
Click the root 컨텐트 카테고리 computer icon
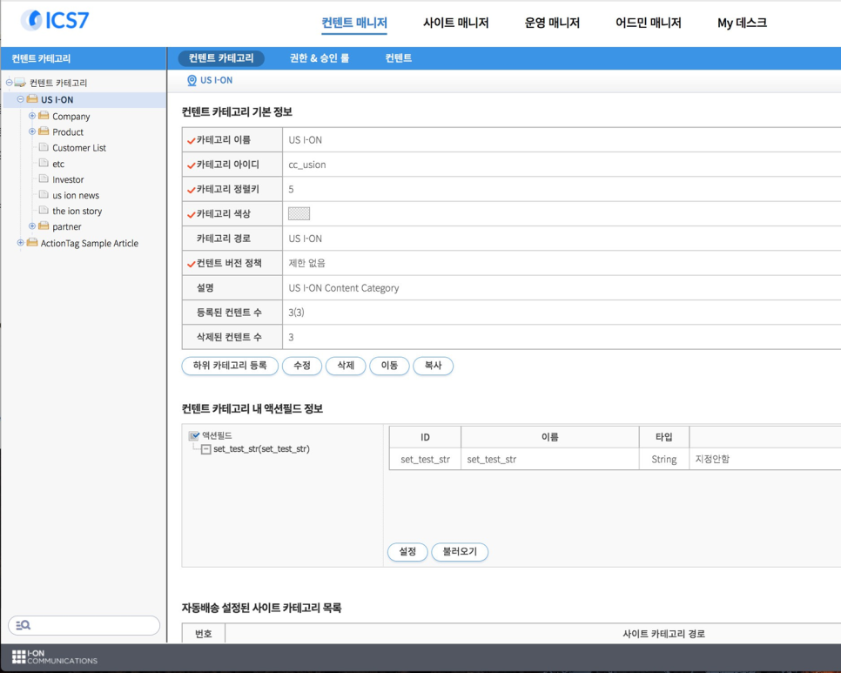coord(20,84)
